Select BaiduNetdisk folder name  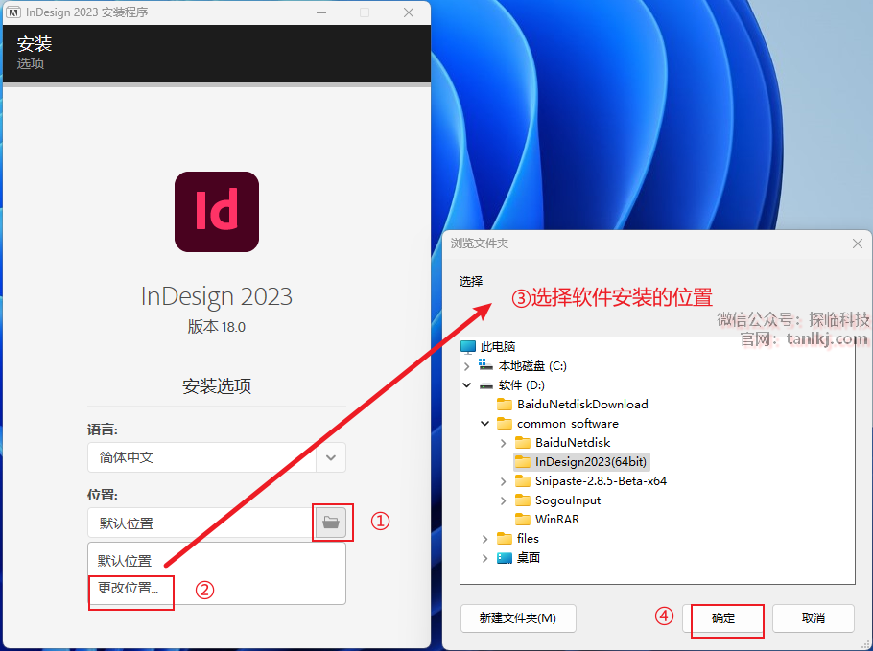point(573,442)
